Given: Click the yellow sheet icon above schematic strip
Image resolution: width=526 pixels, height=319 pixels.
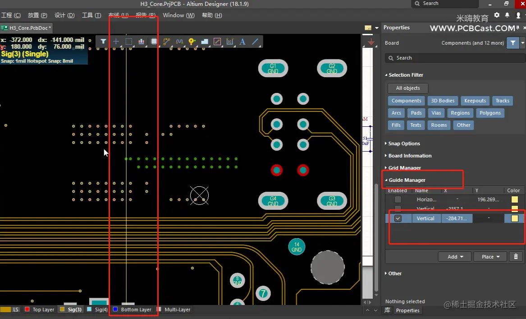Looking at the screenshot, I should tap(368, 28).
